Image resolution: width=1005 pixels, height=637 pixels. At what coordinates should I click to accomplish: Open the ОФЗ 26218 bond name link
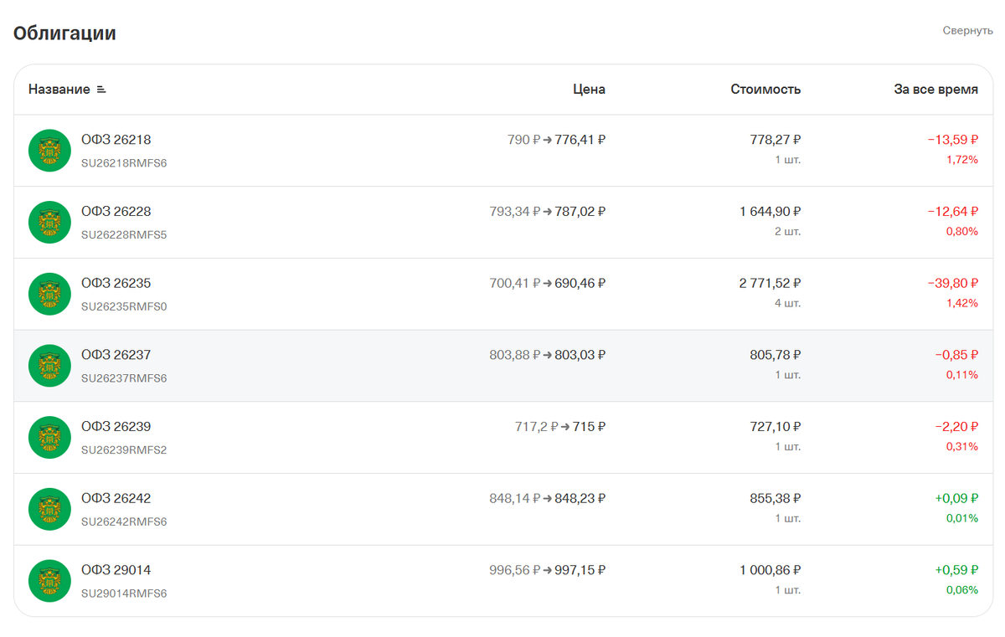tap(116, 140)
